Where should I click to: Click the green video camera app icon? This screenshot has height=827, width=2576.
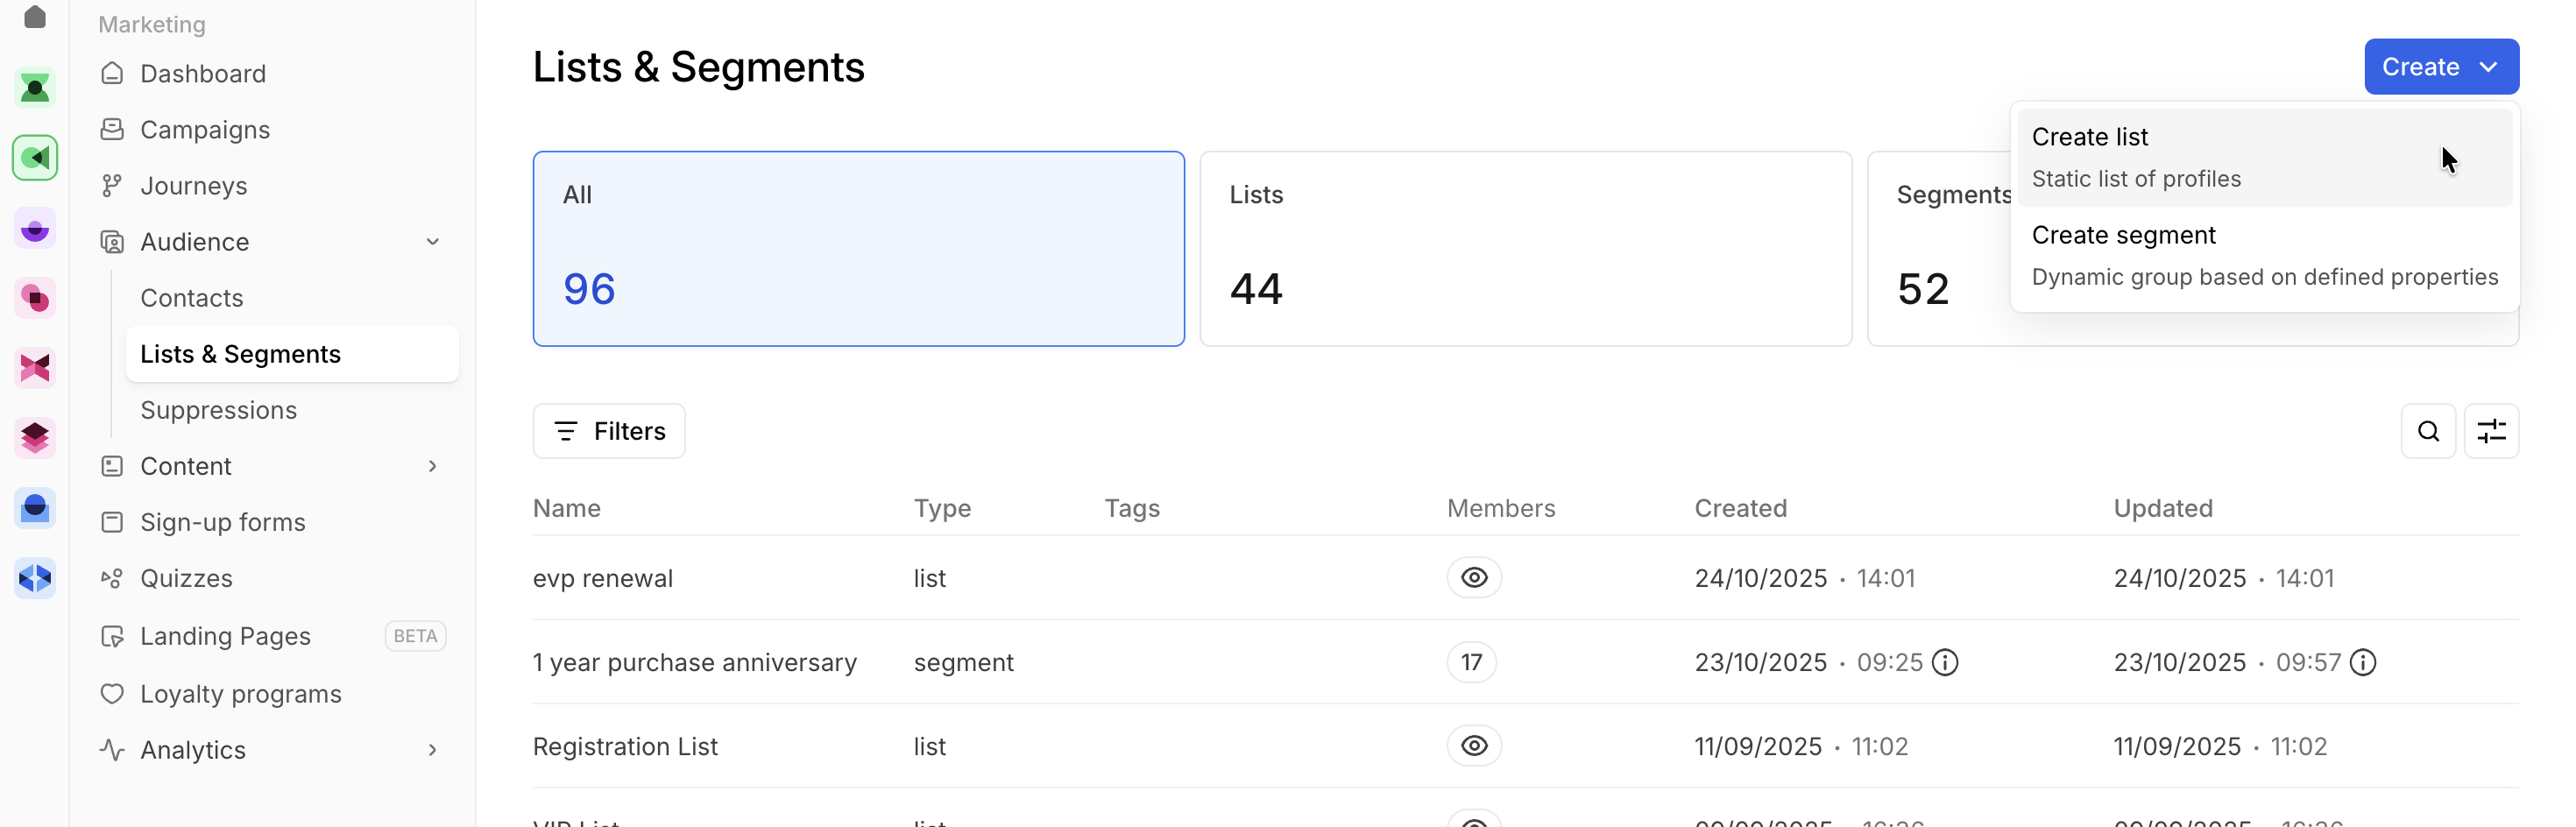coord(35,158)
